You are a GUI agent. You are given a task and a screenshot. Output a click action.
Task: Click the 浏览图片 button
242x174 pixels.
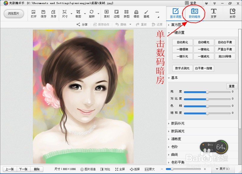(14, 14)
